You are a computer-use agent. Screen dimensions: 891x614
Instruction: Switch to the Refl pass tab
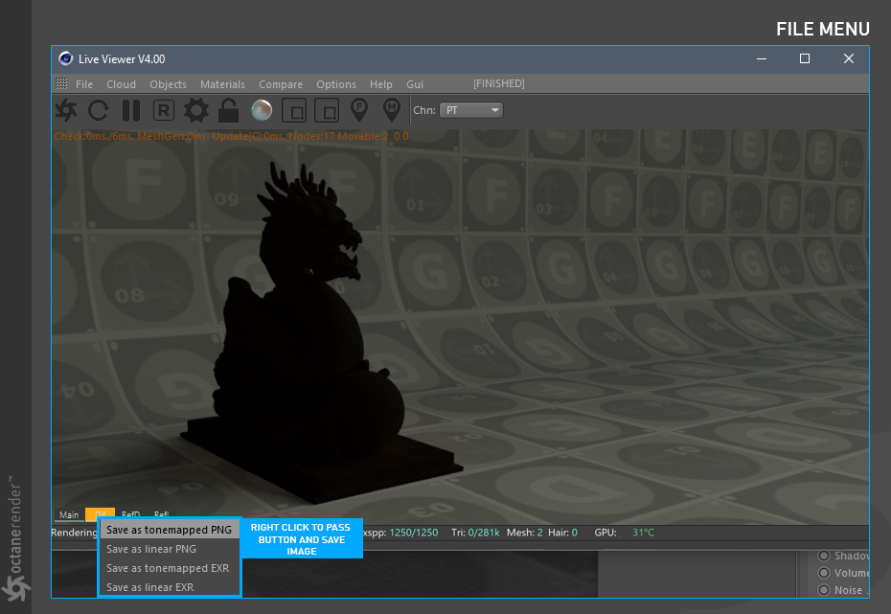point(161,513)
